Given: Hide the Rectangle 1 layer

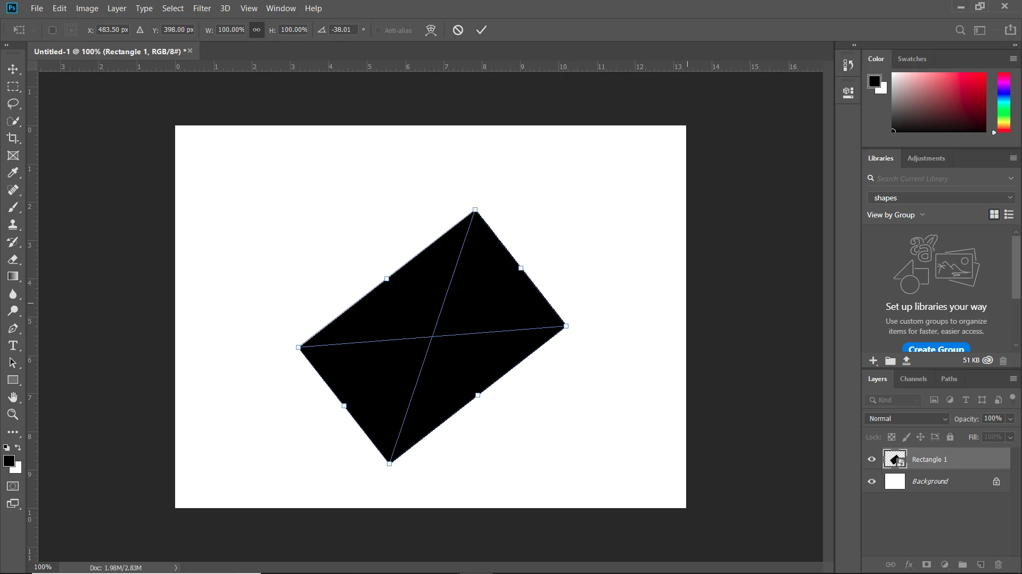Looking at the screenshot, I should coord(871,459).
